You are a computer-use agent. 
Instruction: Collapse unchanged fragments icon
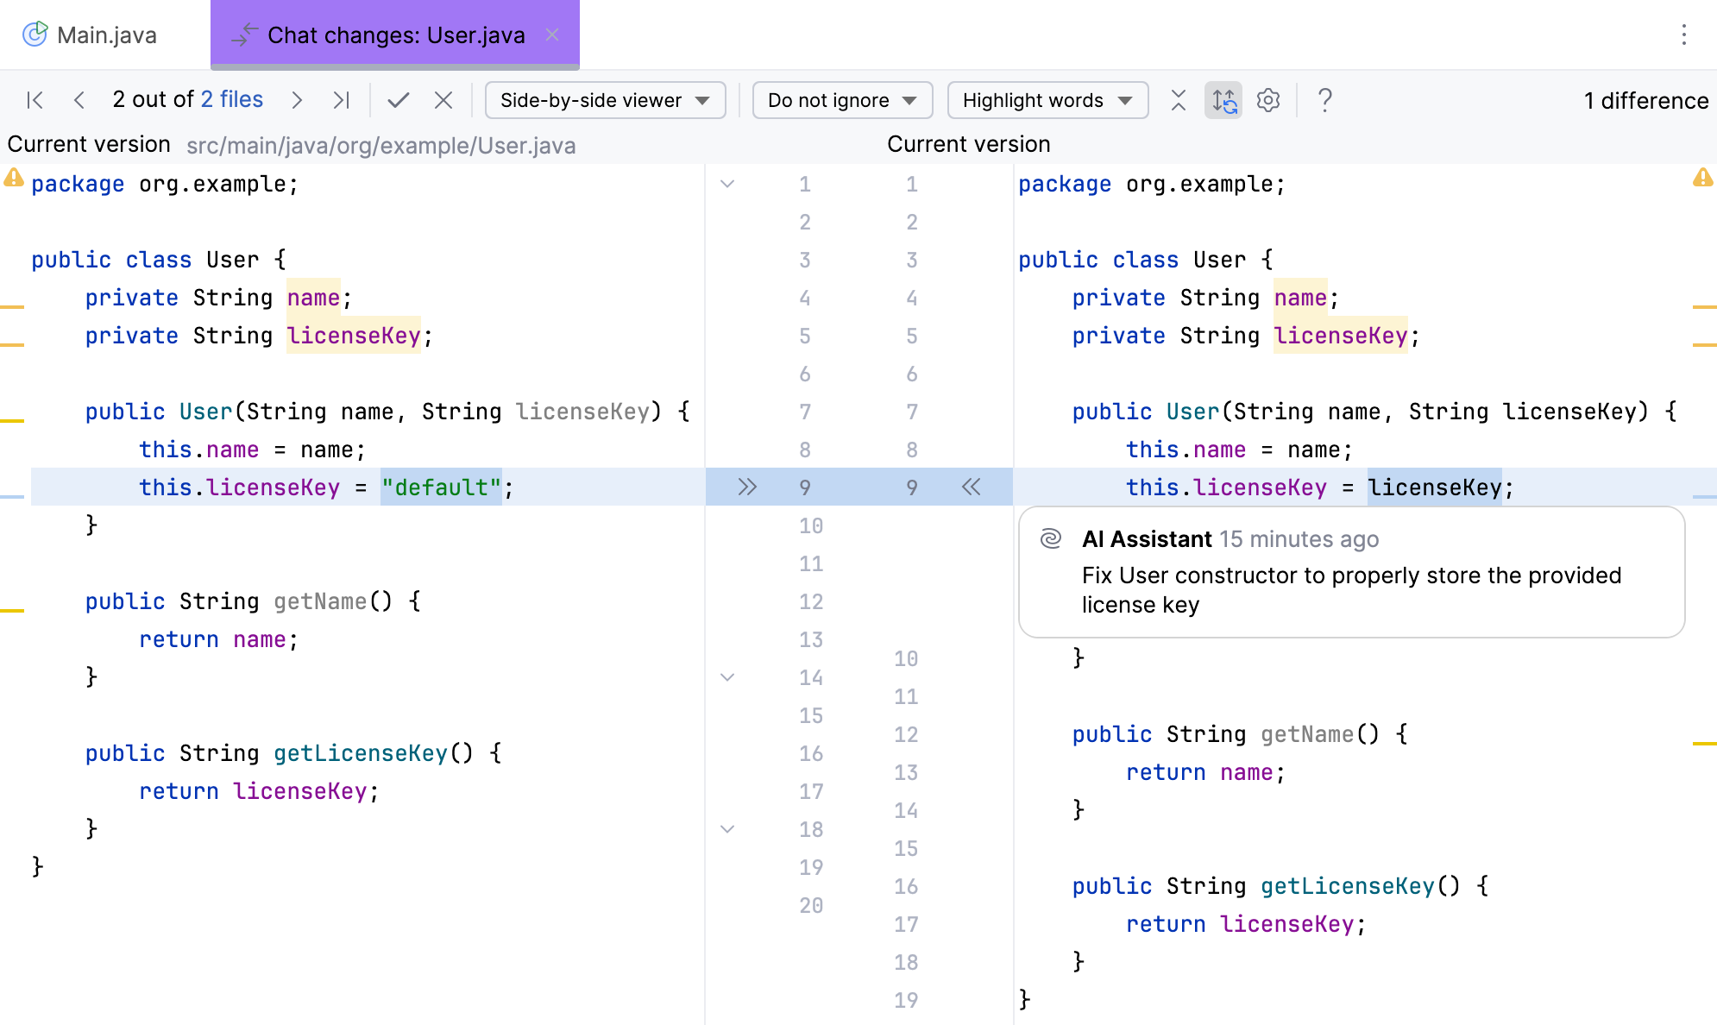1179,100
